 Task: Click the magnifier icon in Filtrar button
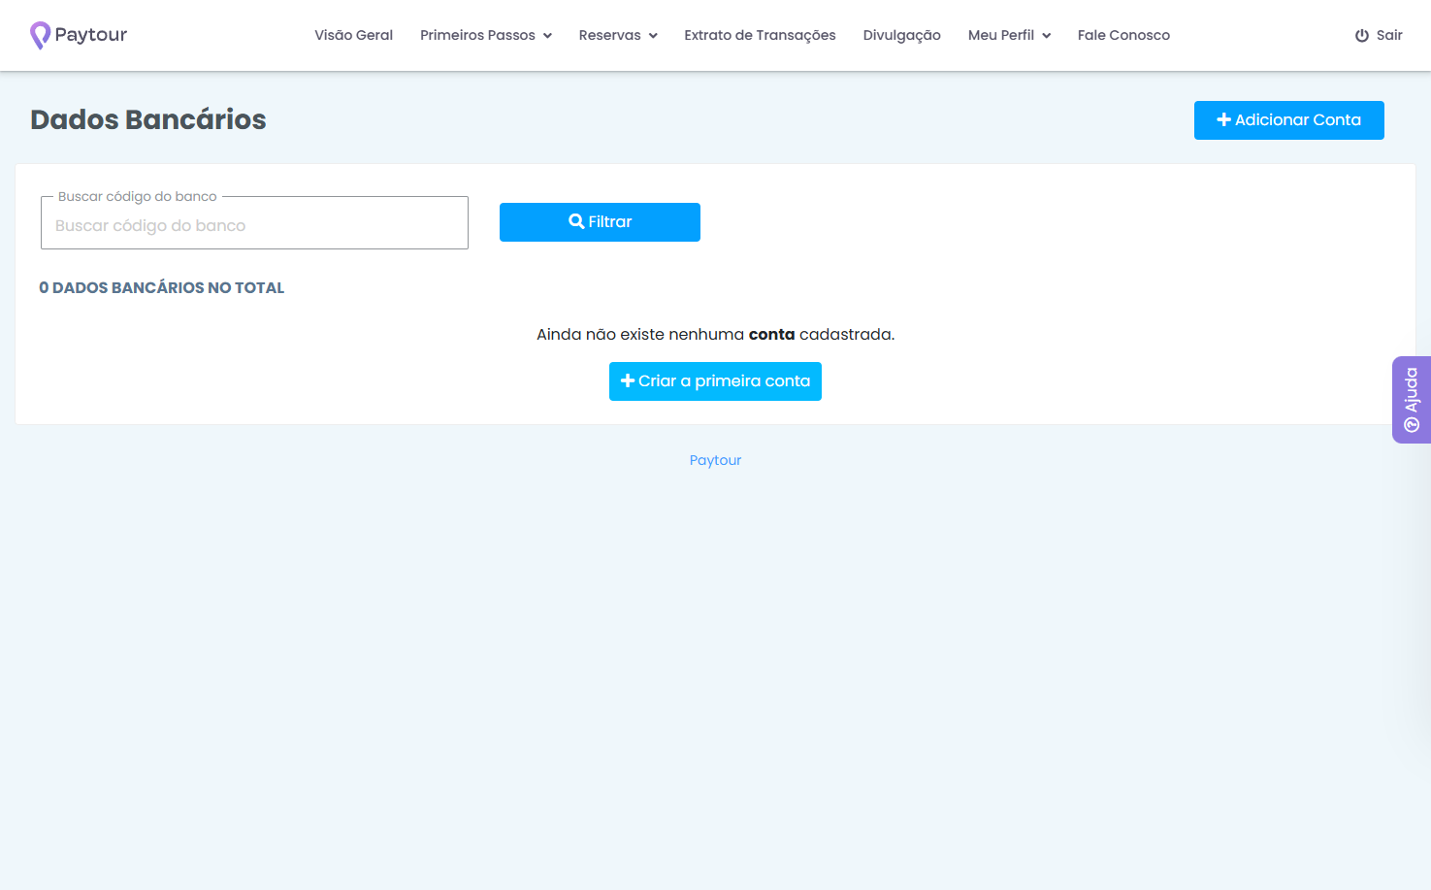point(576,221)
